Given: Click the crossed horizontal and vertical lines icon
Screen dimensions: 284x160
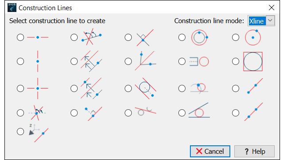Looking at the screenshot, I should [38, 88].
